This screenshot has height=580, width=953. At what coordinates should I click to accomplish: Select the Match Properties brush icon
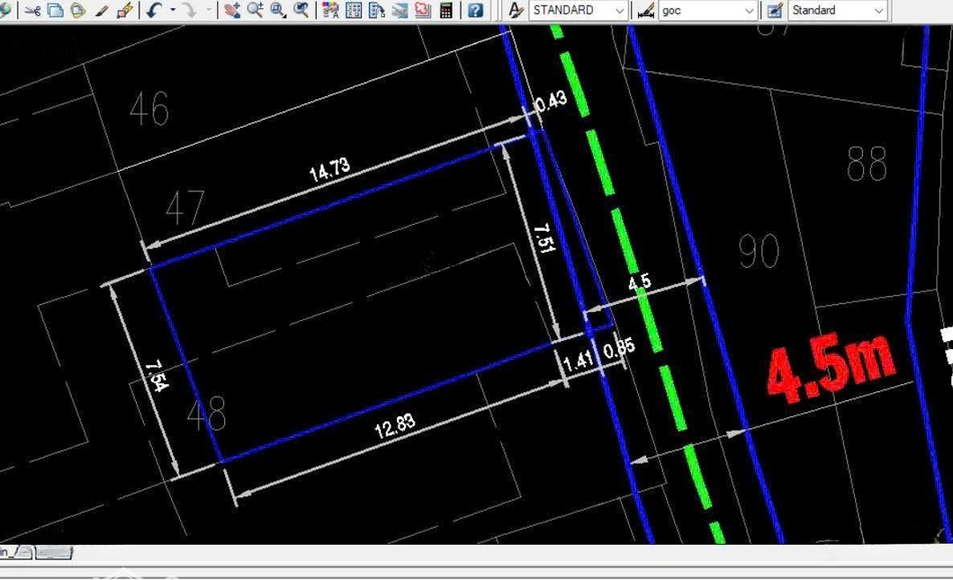[x=101, y=11]
